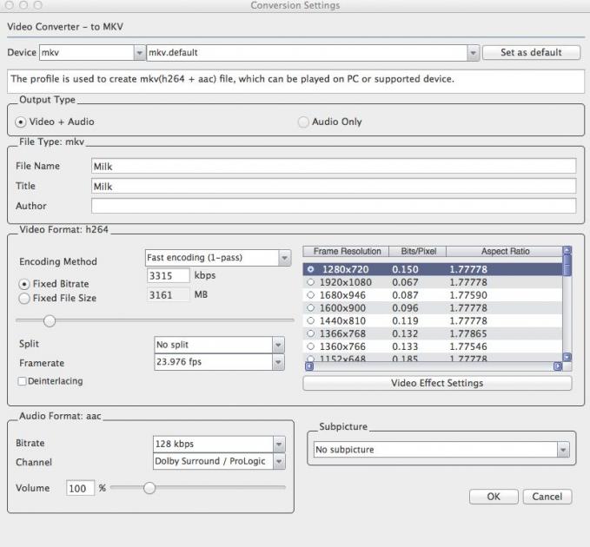Choose Audio Only output type
Image resolution: width=590 pixels, height=547 pixels.
pyautogui.click(x=303, y=122)
